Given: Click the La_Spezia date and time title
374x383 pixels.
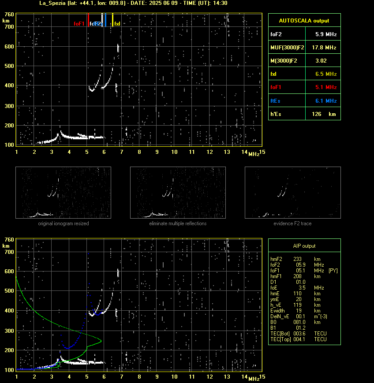Looking at the screenshot, I should point(133,3).
